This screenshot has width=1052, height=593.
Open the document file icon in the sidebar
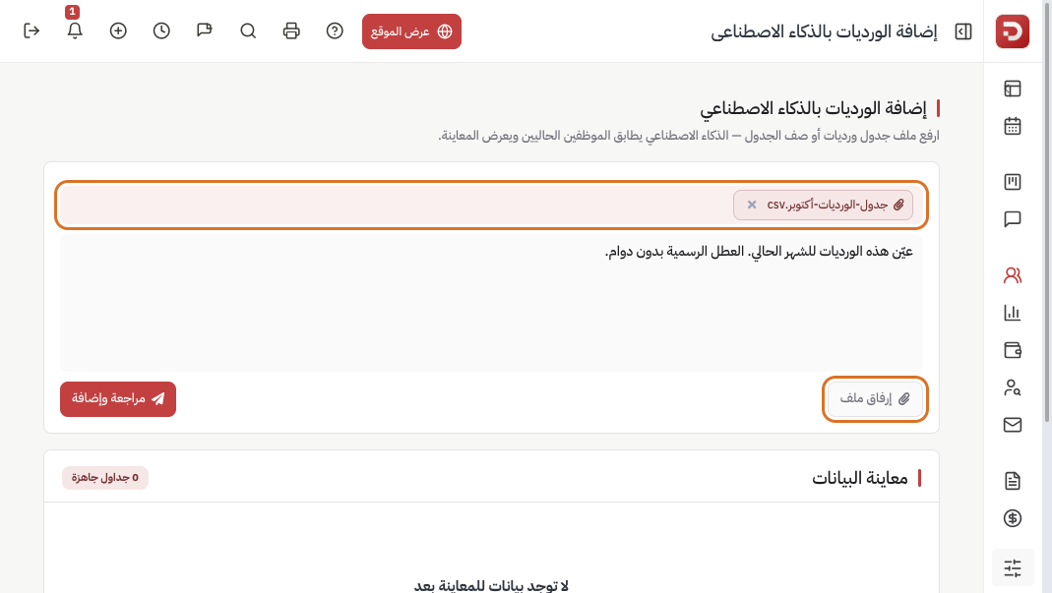click(1013, 480)
